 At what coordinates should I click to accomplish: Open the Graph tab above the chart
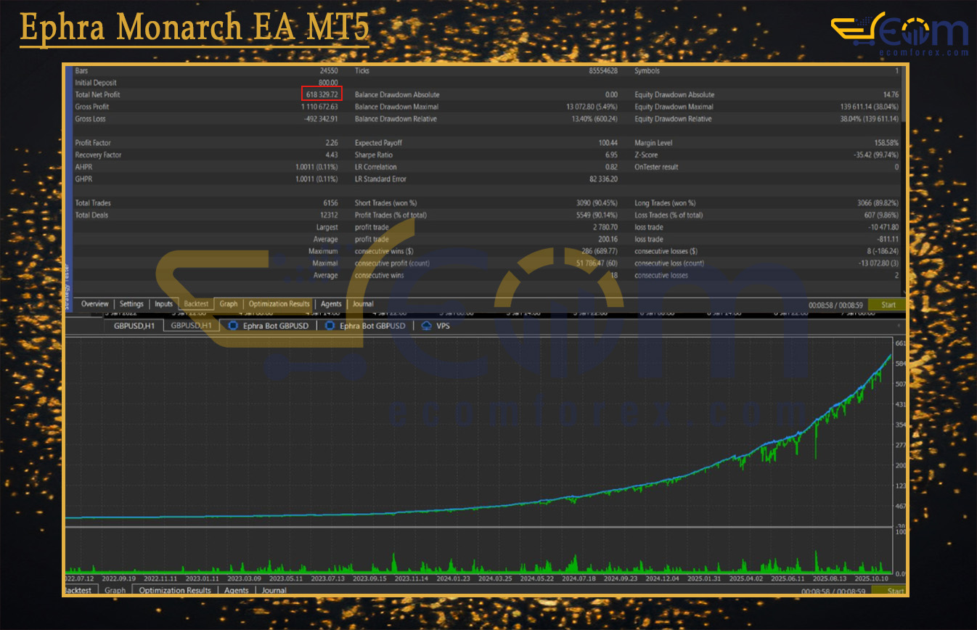(229, 304)
